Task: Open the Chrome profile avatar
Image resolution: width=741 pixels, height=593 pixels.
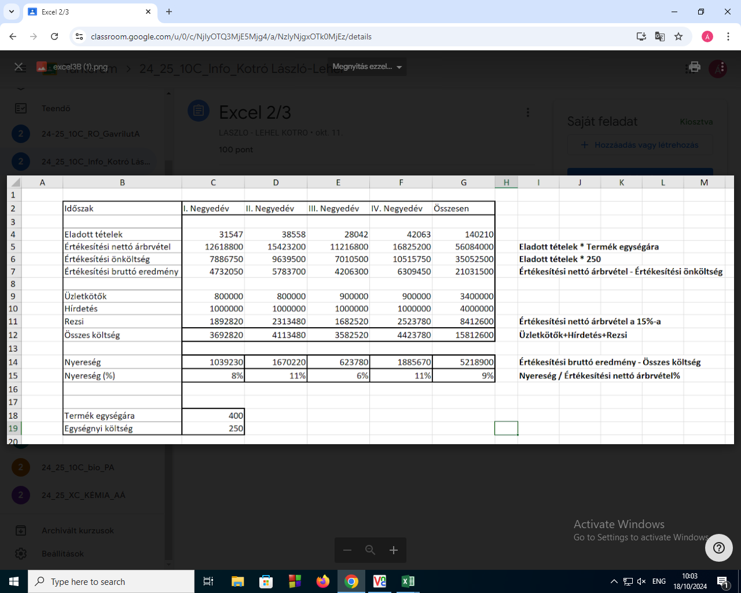Action: [707, 36]
